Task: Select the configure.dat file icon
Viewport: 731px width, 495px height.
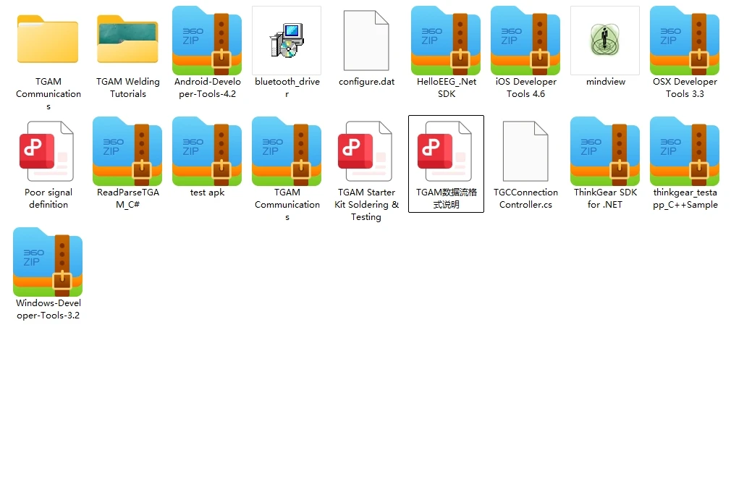Action: [x=366, y=41]
